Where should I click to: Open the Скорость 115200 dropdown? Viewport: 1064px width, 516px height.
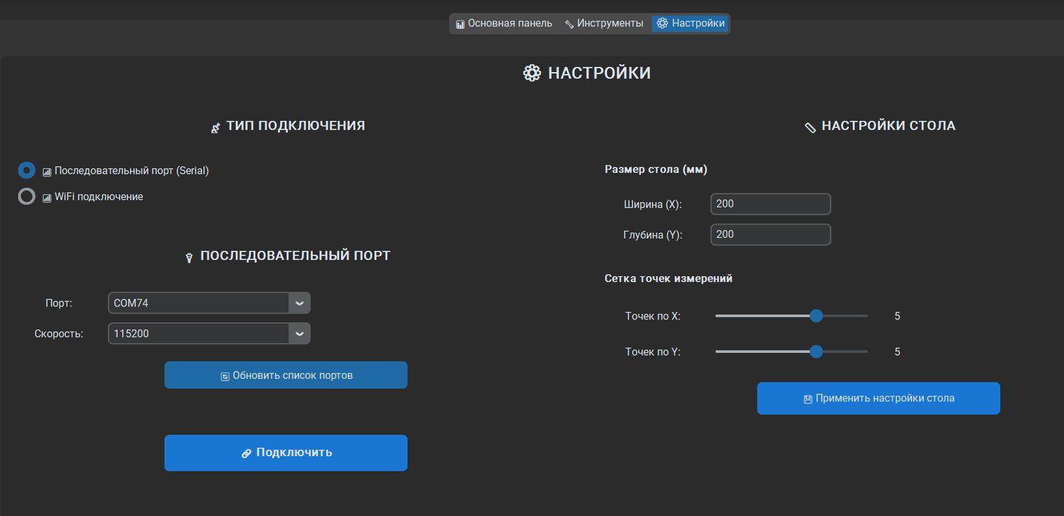[x=209, y=333]
